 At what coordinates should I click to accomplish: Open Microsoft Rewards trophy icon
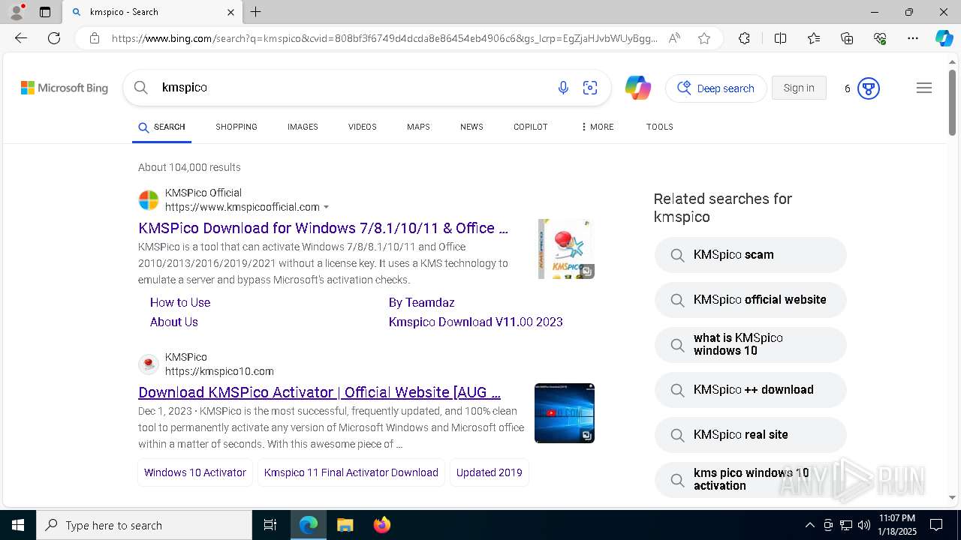(869, 88)
